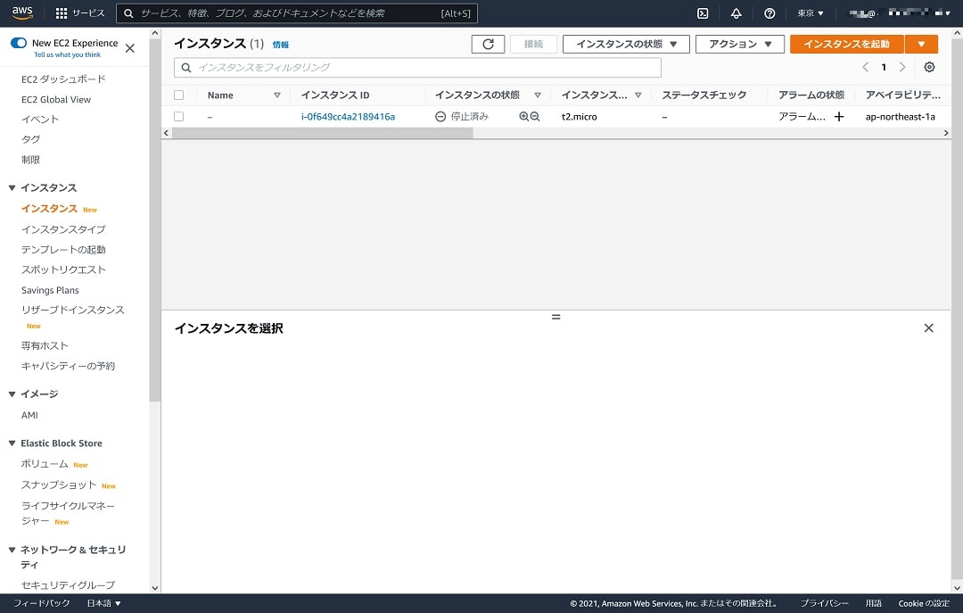Open the help question mark icon

click(x=769, y=12)
